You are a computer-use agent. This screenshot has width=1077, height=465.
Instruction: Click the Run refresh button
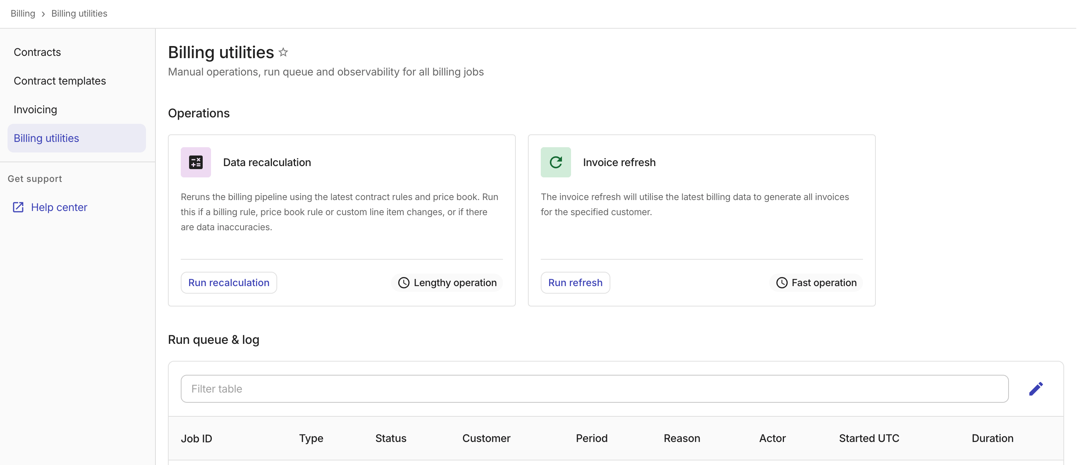(575, 283)
